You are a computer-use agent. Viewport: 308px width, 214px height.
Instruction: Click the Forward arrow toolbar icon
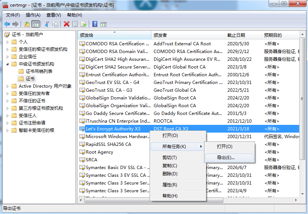15,24
